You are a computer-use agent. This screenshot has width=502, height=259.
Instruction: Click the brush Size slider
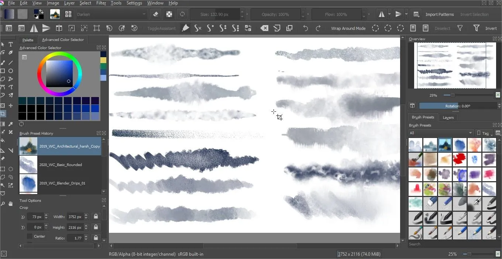215,14
